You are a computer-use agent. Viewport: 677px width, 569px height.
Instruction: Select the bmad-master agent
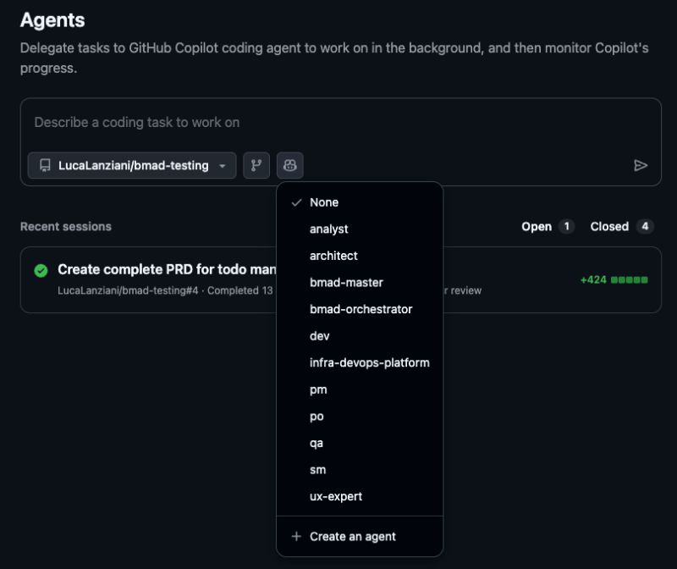346,283
